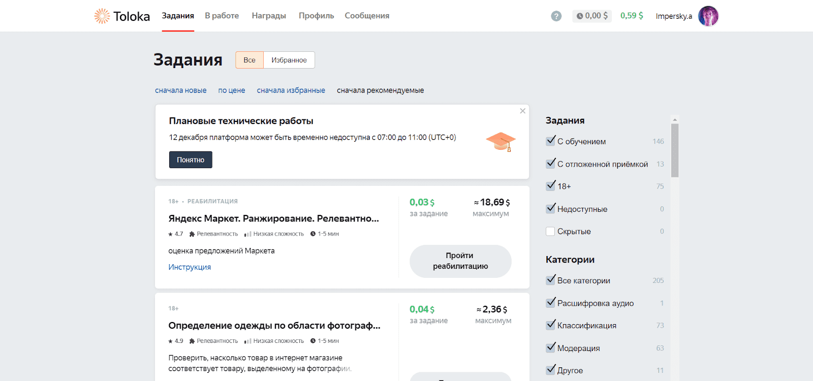Toggle the Другое category checkbox
This screenshot has width=813, height=381.
551,370
